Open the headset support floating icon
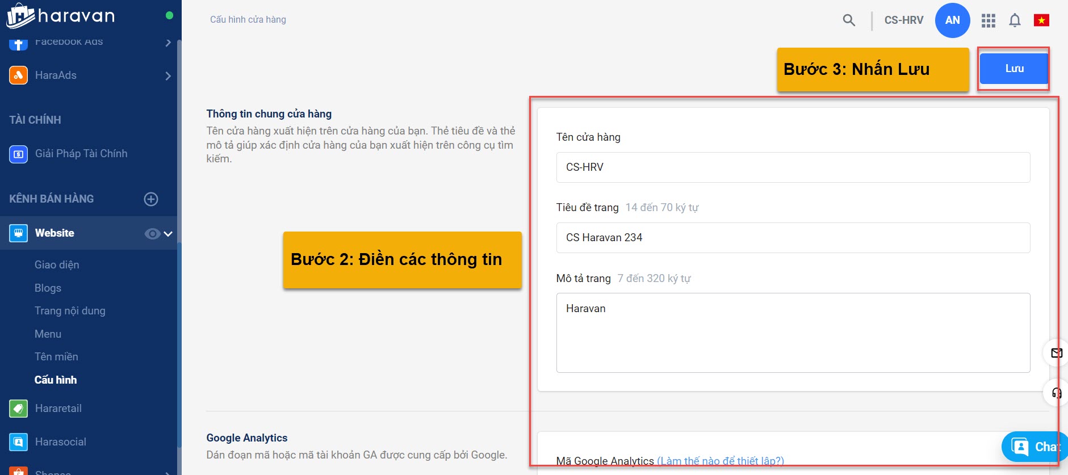 1056,393
